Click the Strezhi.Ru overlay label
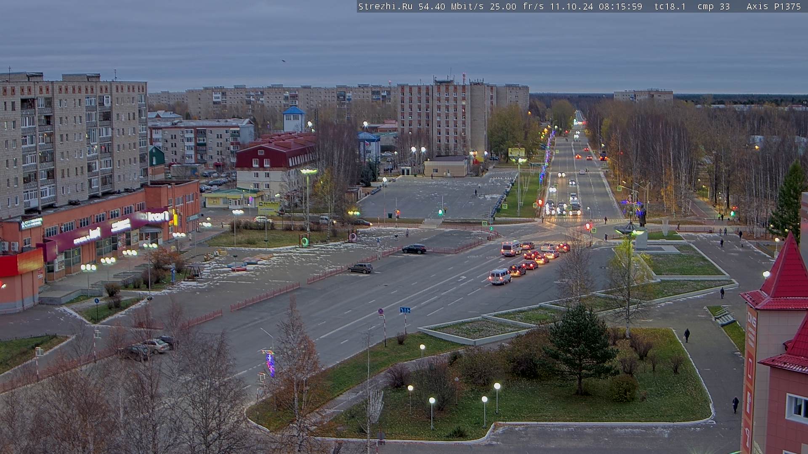Viewport: 808px width, 454px height. click(x=385, y=7)
